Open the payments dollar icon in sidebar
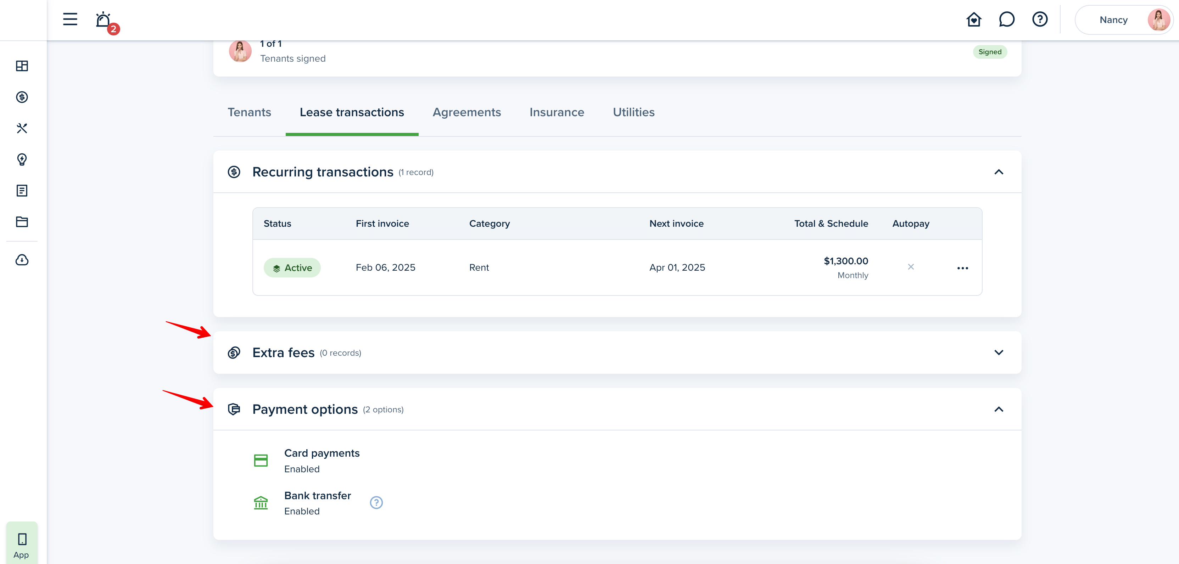Image resolution: width=1179 pixels, height=564 pixels. click(22, 97)
